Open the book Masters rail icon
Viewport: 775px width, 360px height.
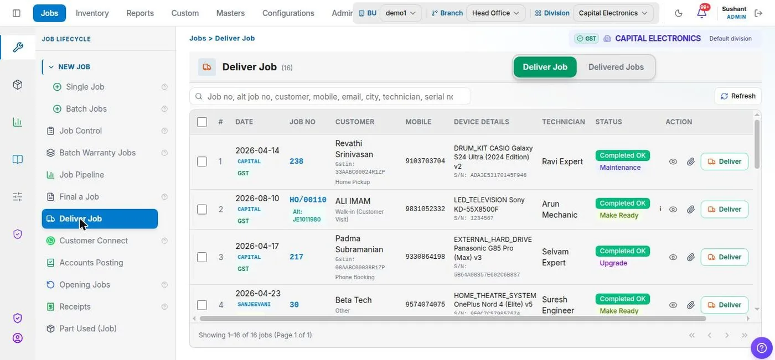click(18, 159)
